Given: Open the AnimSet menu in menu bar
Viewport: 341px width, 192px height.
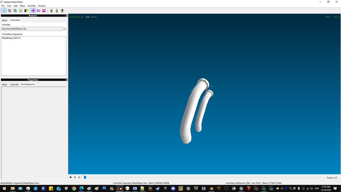Looking at the screenshot, I should coord(32,6).
